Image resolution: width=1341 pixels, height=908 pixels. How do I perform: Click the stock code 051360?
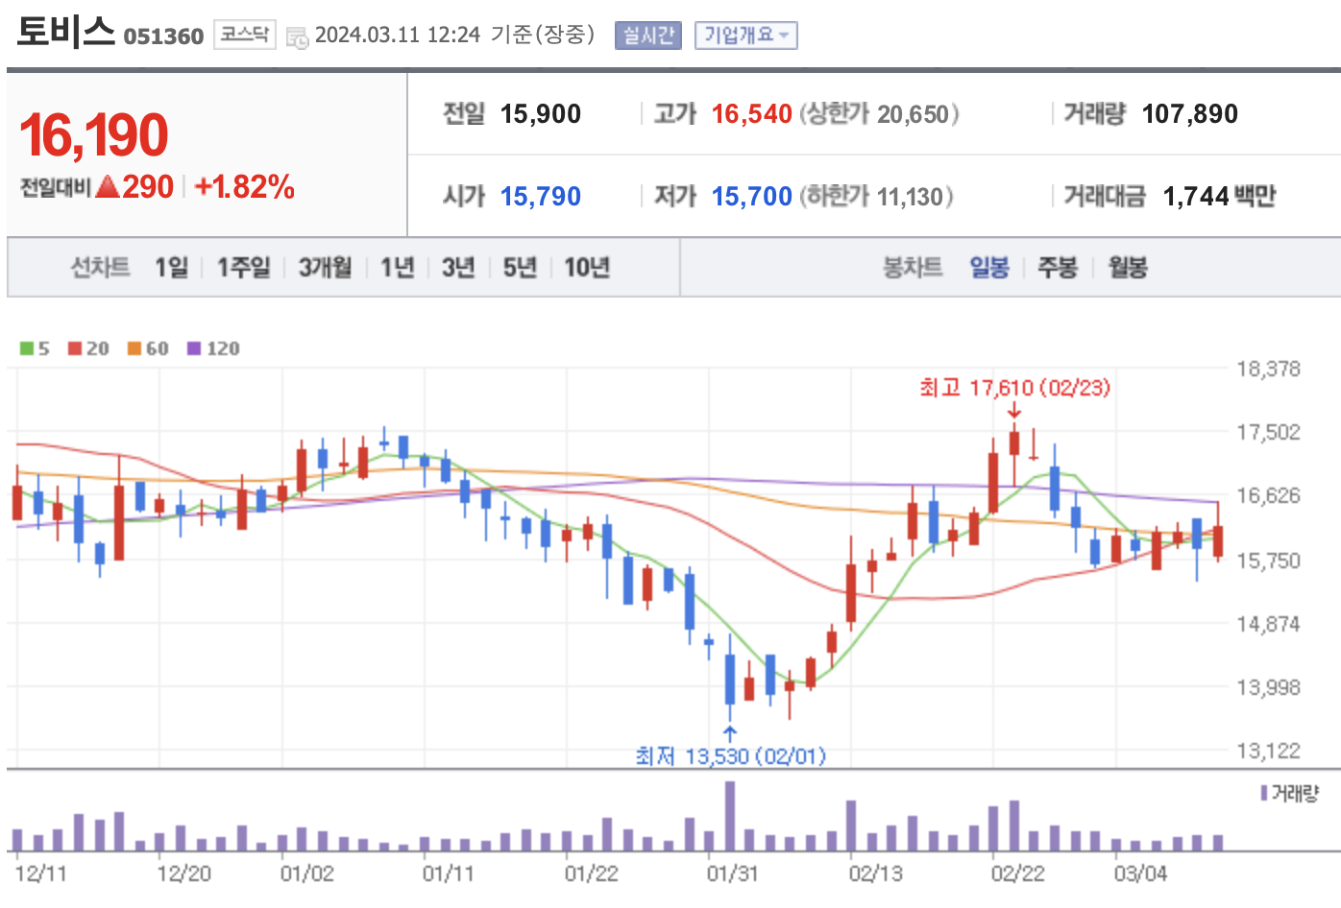click(163, 36)
